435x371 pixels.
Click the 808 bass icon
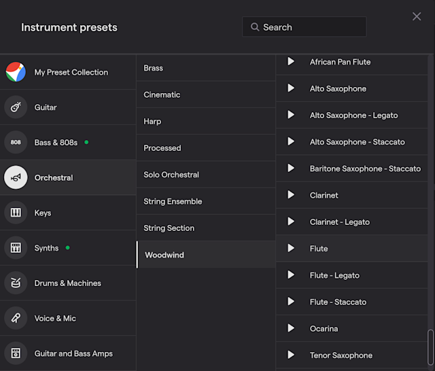16,142
